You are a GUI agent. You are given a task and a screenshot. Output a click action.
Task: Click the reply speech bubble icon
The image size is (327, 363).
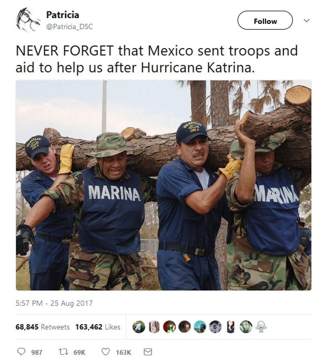coord(21,352)
